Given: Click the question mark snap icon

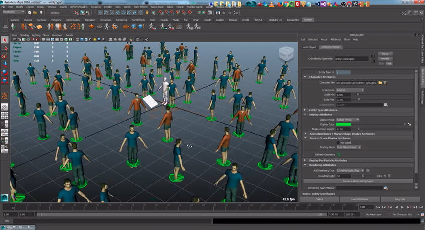Looking at the screenshot, I should pyautogui.click(x=141, y=13).
